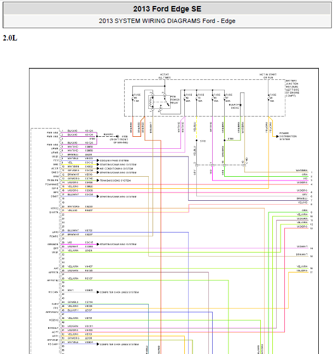
Task: Click the arrow before Air Conditioning System
Action: pyautogui.click(x=98, y=169)
